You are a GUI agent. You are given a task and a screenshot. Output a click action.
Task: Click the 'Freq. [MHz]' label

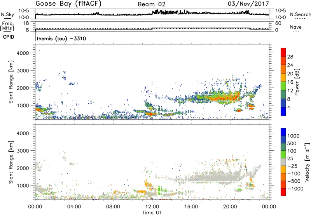pyautogui.click(x=7, y=26)
